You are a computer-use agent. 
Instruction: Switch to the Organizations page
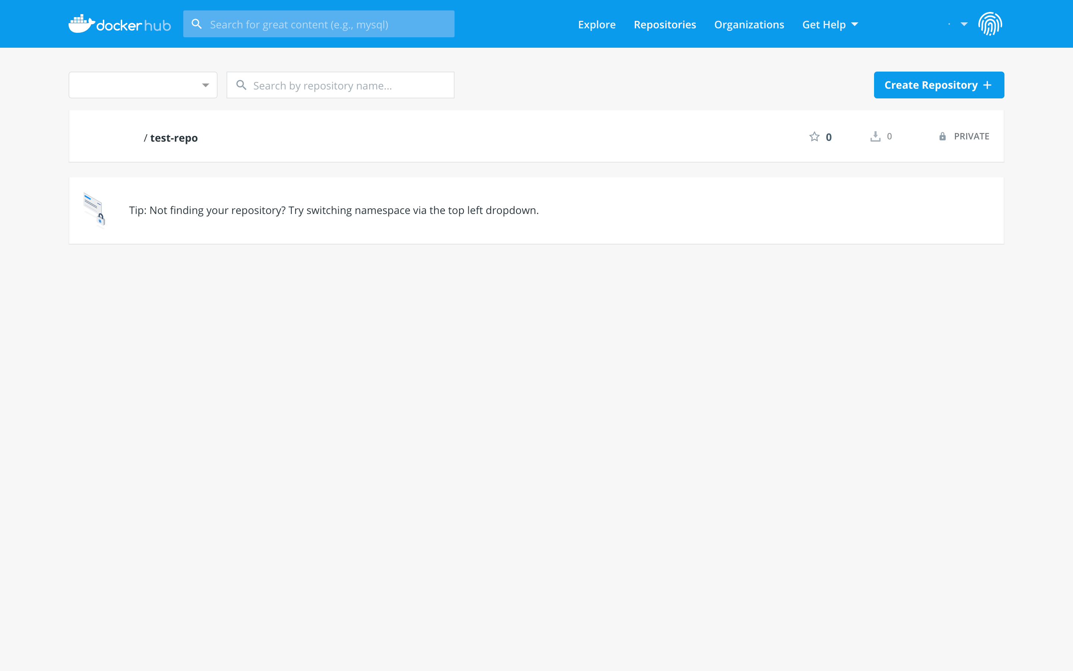pos(748,24)
